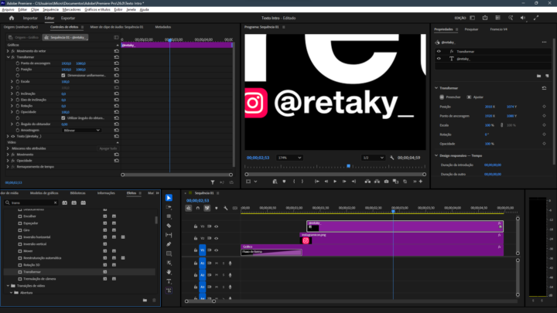Toggle V3 track output eye
Image resolution: width=557 pixels, height=313 pixels.
[216, 226]
